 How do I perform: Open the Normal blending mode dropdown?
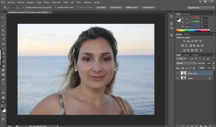point(186,63)
